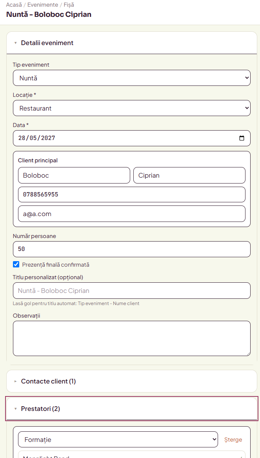The height and width of the screenshot is (458, 260).
Task: Click Șterge to remove the provider
Action: pos(233,439)
